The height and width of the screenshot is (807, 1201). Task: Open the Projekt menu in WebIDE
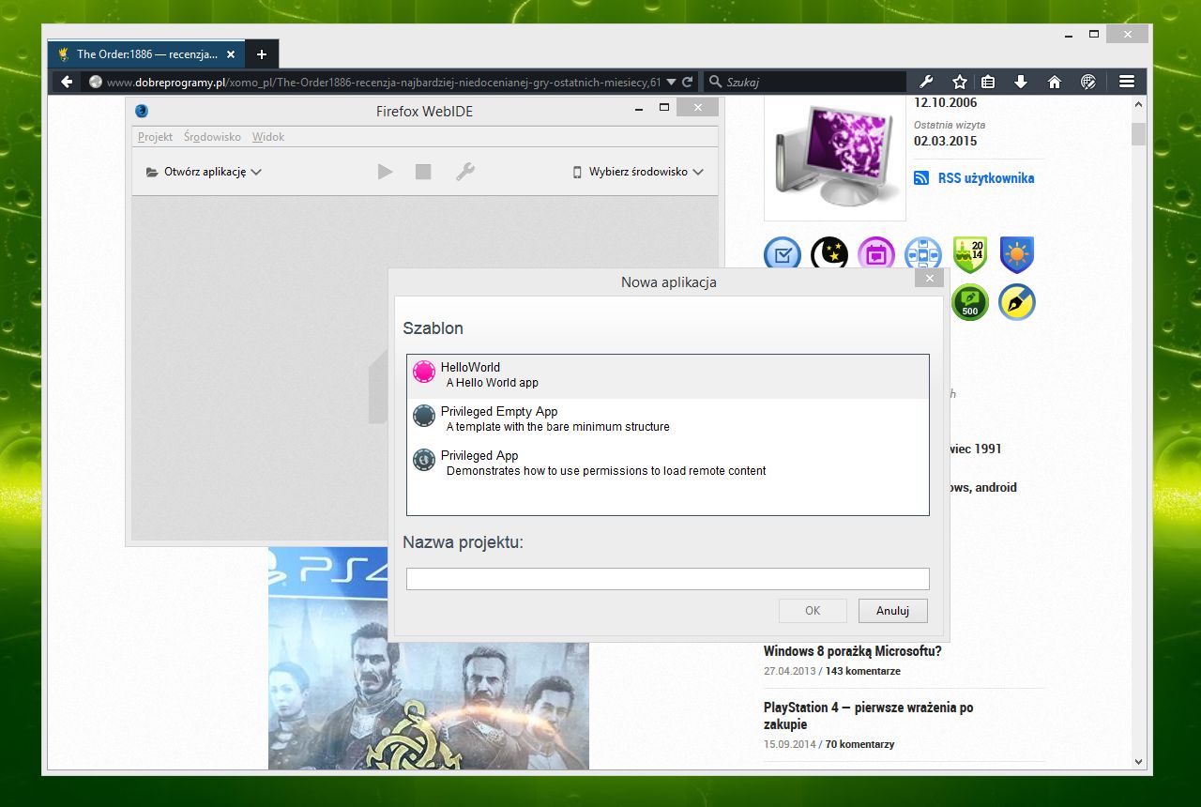155,137
